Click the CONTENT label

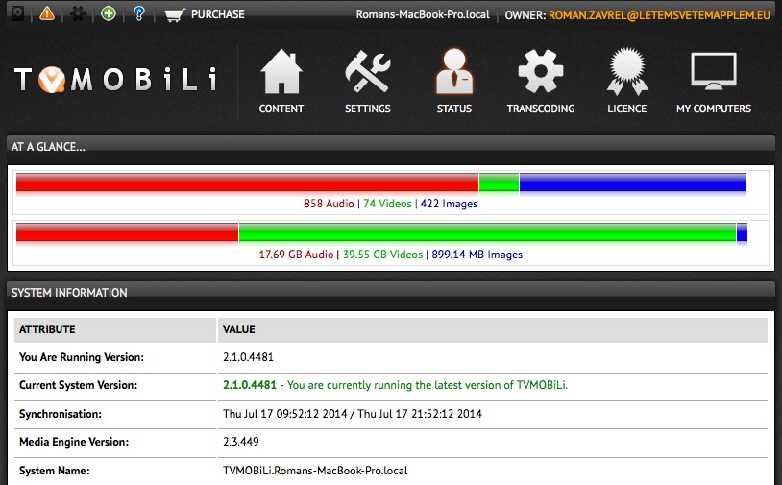point(281,109)
